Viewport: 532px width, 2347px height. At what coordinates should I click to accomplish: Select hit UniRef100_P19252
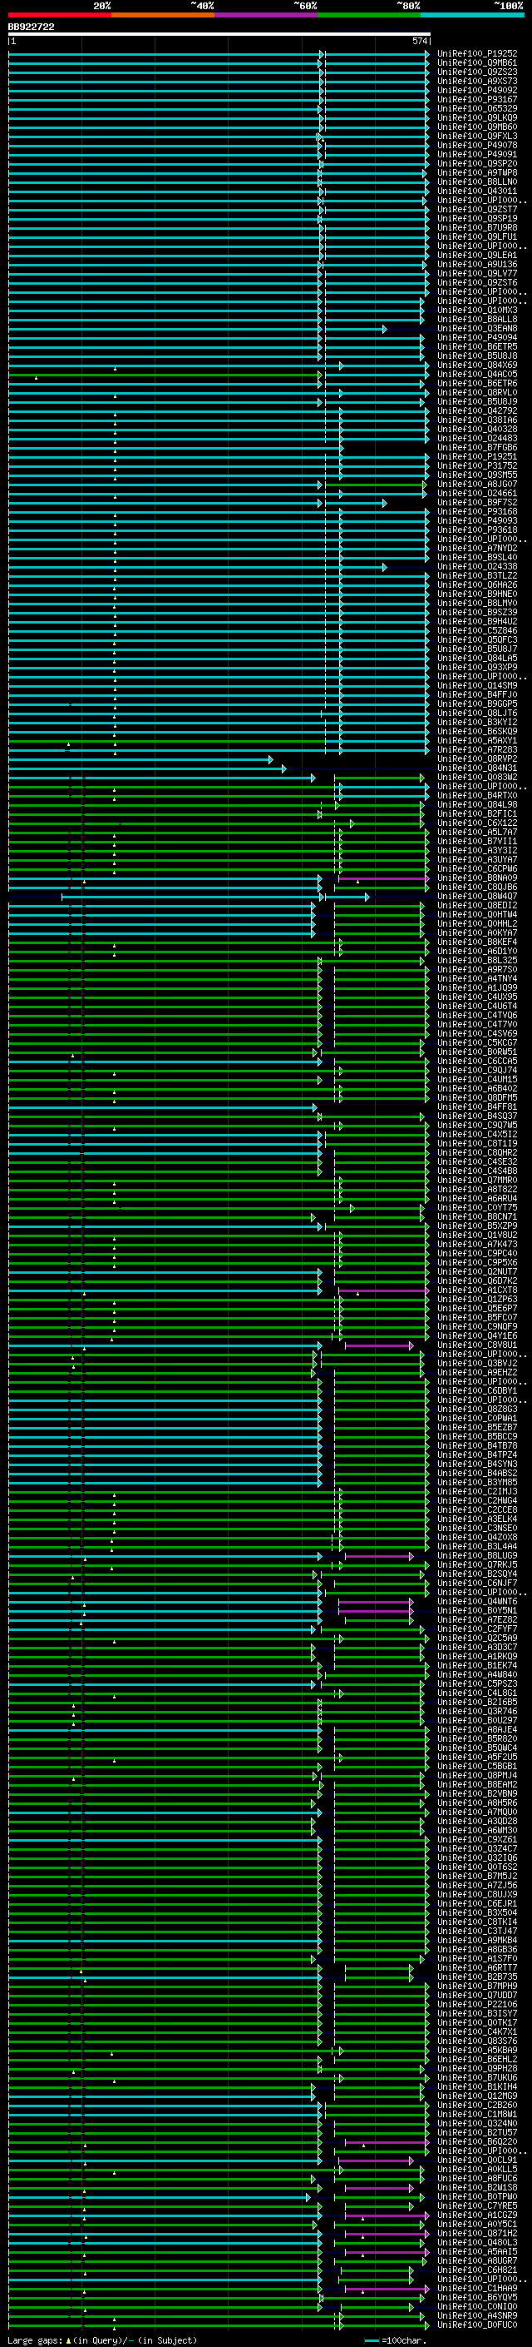pyautogui.click(x=477, y=54)
